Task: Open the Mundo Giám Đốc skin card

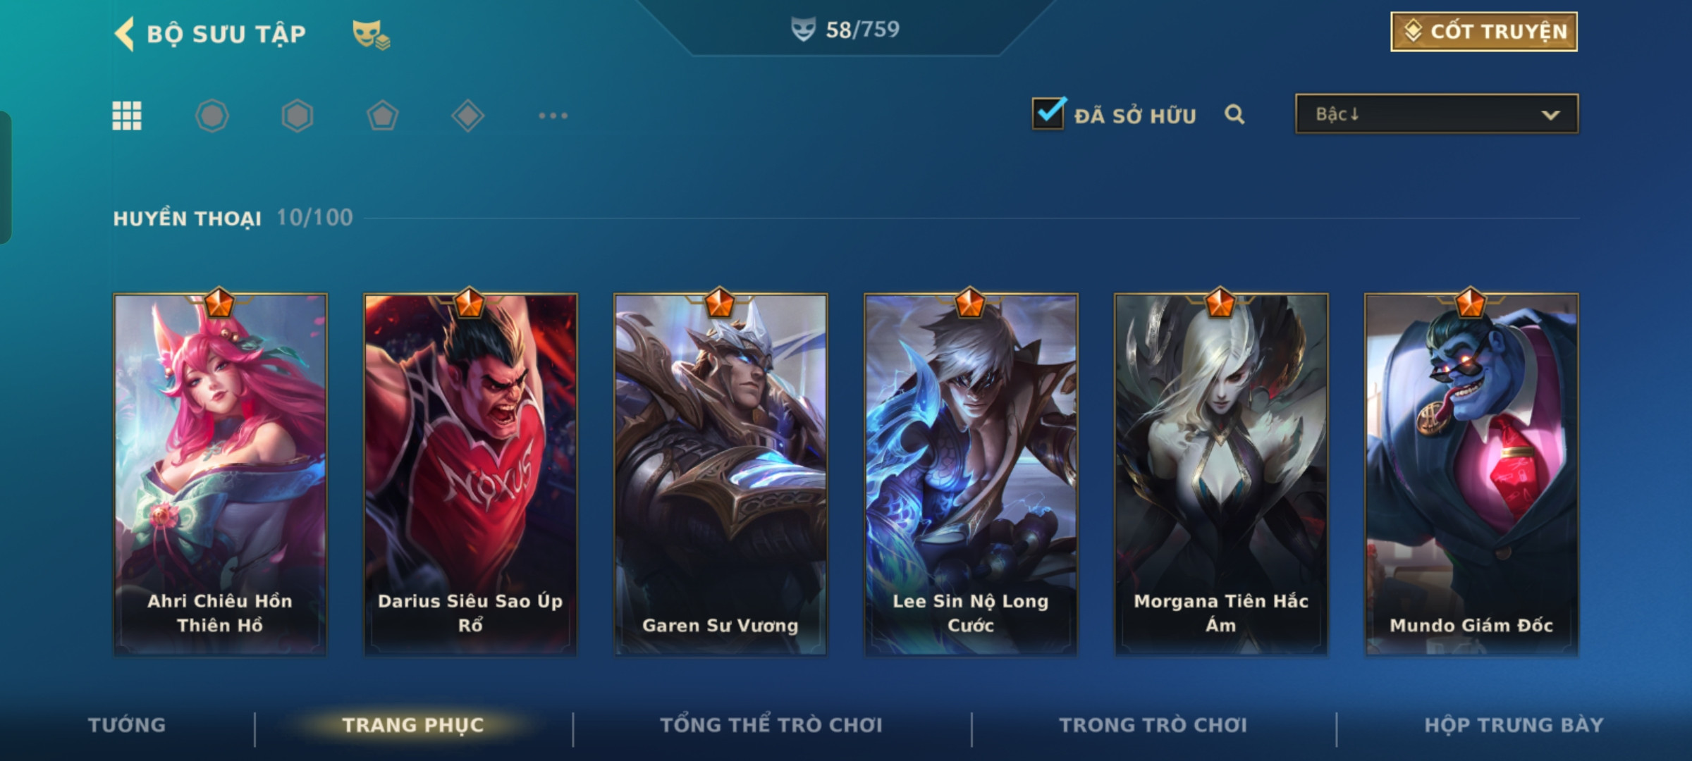Action: click(1471, 474)
